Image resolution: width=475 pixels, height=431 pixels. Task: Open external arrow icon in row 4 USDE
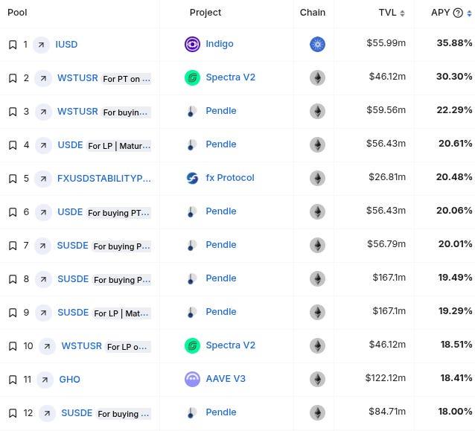[43, 145]
